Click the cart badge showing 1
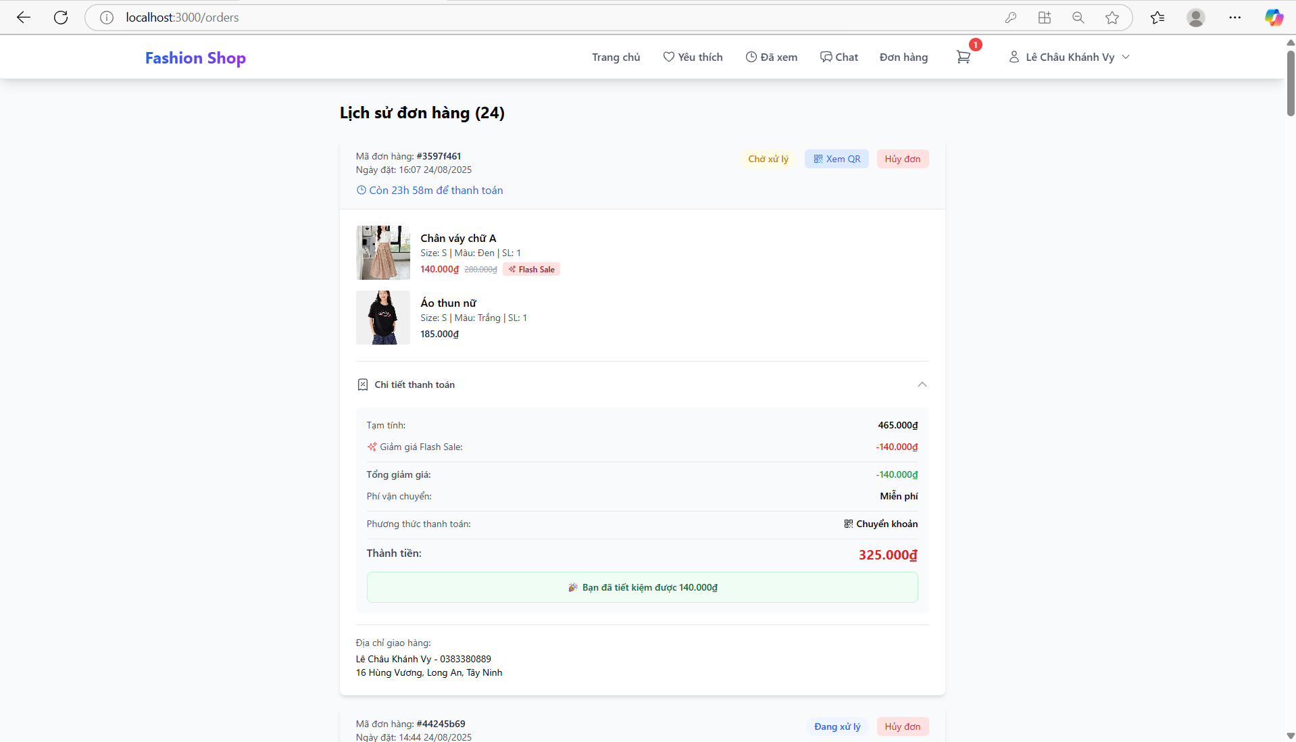 pos(976,45)
